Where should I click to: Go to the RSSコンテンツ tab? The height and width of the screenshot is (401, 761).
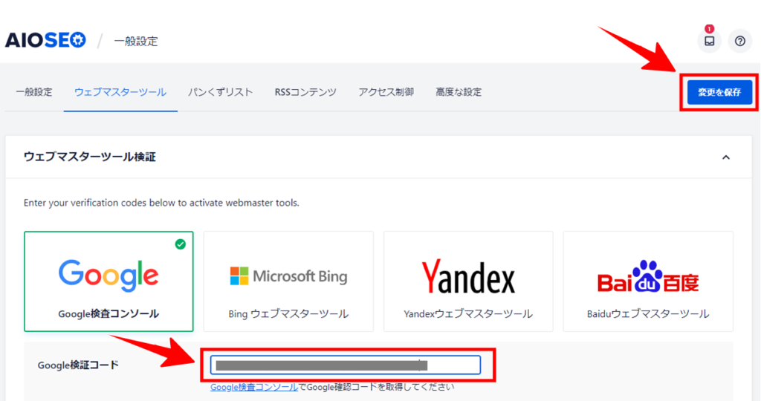(x=305, y=92)
